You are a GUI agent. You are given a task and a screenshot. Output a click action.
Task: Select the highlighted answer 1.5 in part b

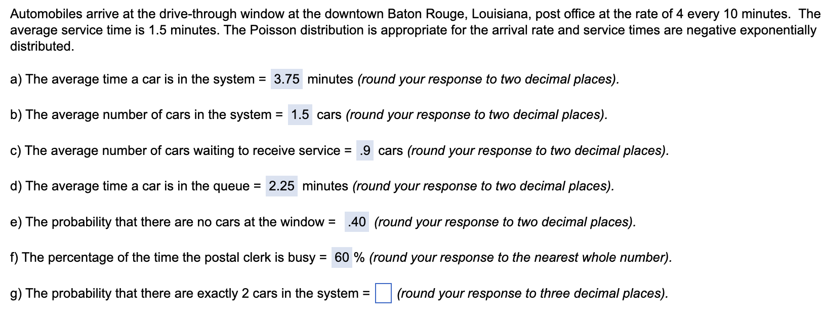pyautogui.click(x=300, y=115)
